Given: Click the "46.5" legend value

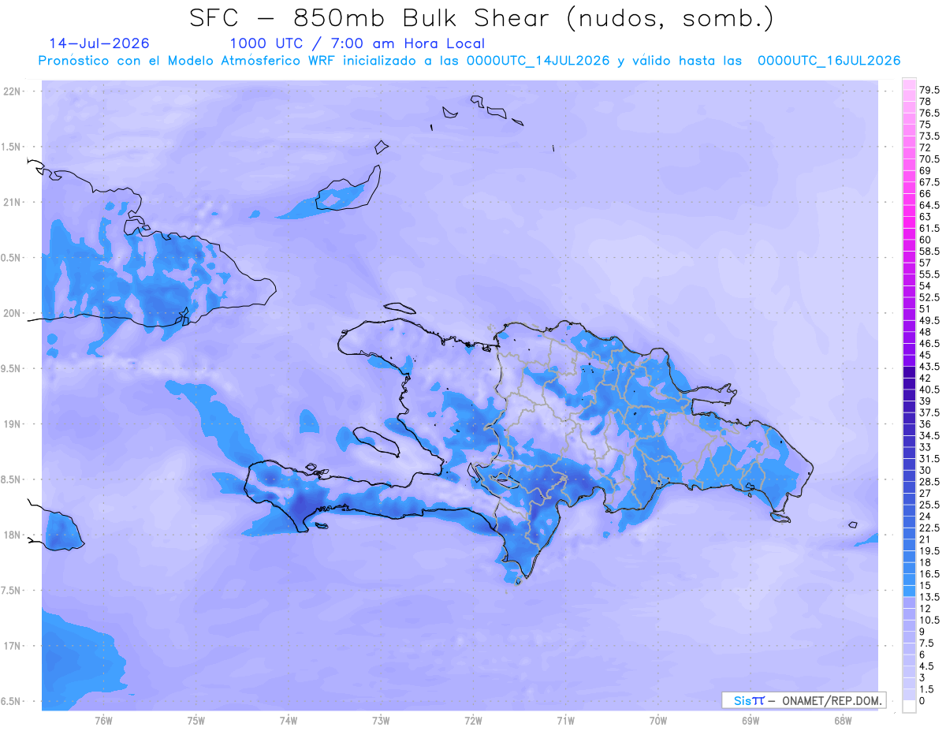Looking at the screenshot, I should pyautogui.click(x=929, y=344).
